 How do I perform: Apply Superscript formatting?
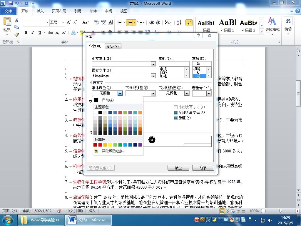pos(64,33)
